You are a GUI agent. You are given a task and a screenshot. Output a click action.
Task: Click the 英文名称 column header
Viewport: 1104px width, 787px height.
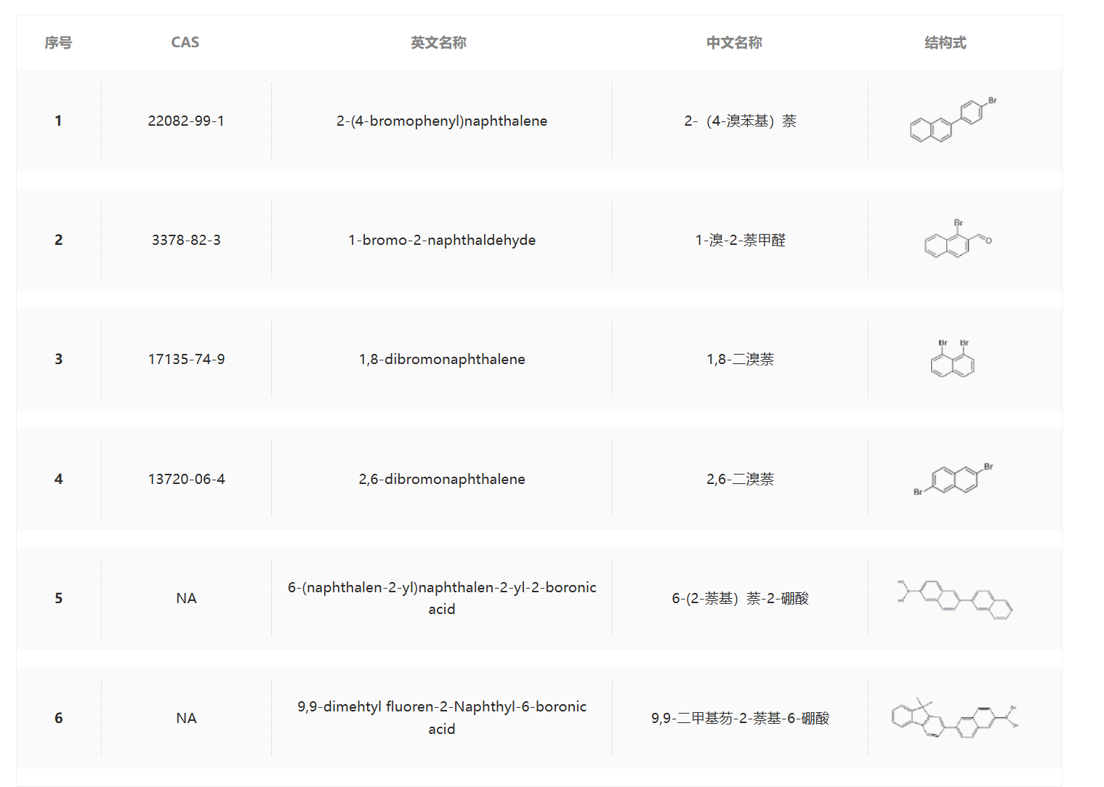tap(438, 42)
